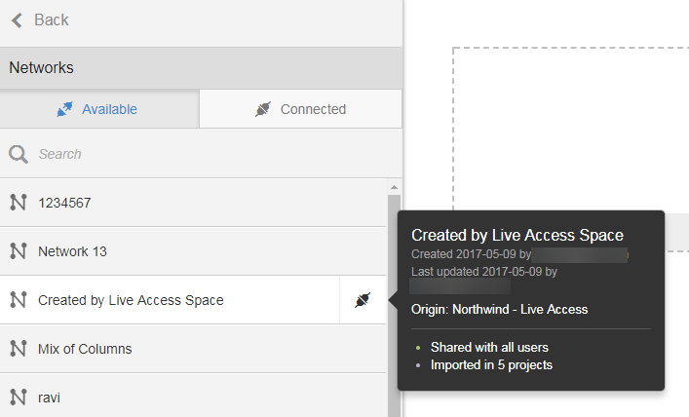Click the network icon beside Mix of Columns
Image resolution: width=689 pixels, height=417 pixels.
click(18, 349)
